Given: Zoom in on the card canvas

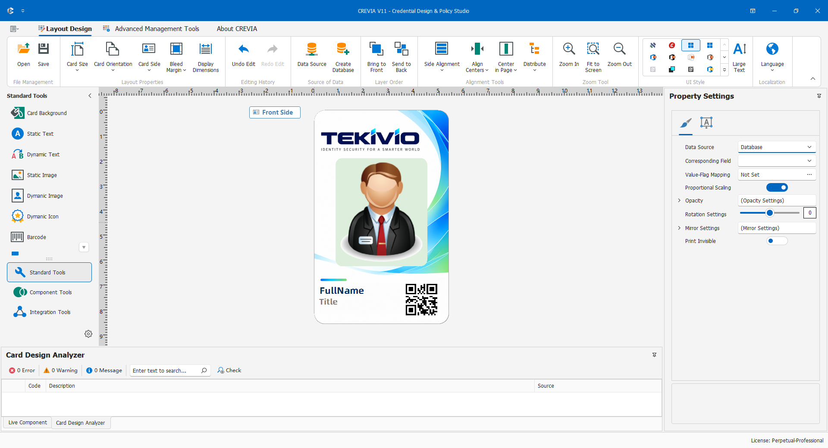Looking at the screenshot, I should [569, 55].
